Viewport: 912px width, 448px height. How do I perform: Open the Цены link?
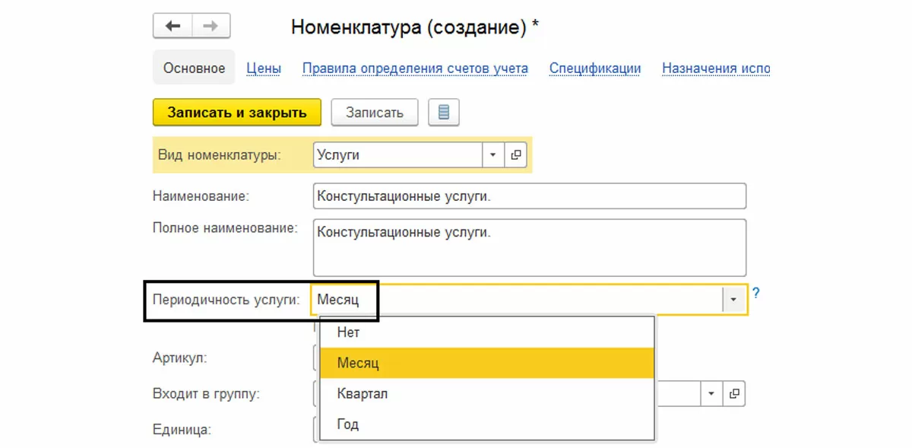(264, 68)
